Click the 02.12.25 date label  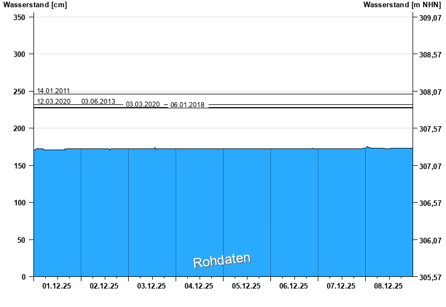[x=104, y=286]
